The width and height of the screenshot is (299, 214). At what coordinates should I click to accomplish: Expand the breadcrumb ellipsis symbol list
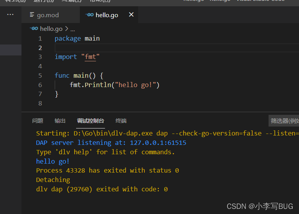tap(73, 29)
